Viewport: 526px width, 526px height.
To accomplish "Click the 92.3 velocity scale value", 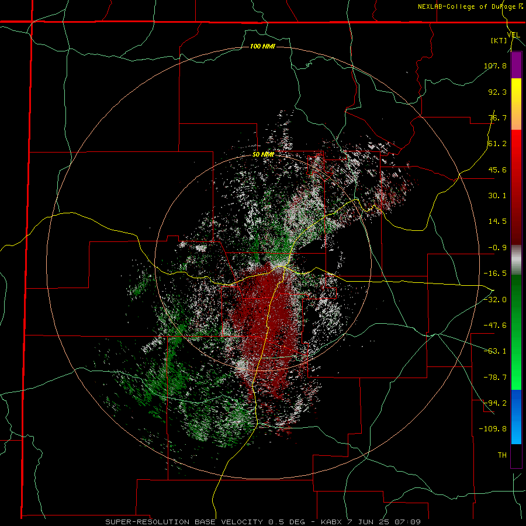I will (x=497, y=92).
